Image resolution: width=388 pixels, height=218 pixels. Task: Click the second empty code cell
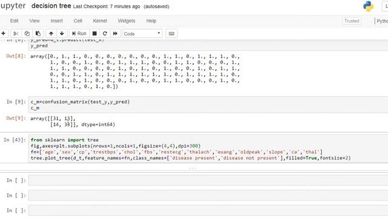(x=208, y=195)
